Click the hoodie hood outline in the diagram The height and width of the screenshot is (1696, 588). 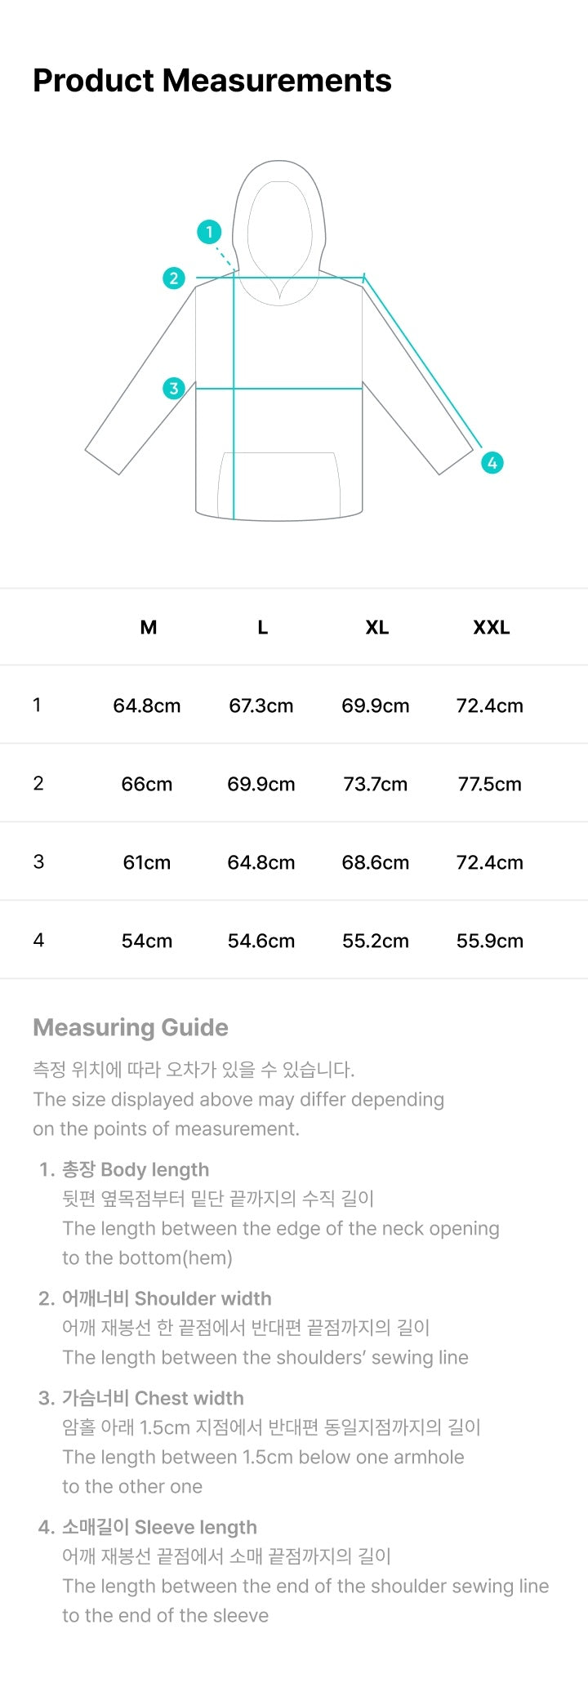point(279,232)
